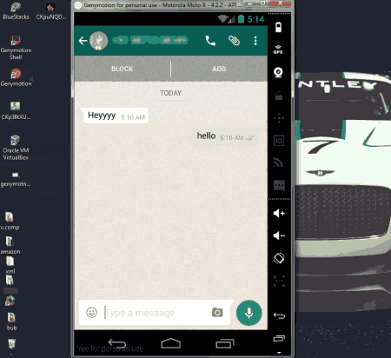The height and width of the screenshot is (358, 391).
Task: Open Genymotion ID identifiers widget
Action: (x=279, y=141)
